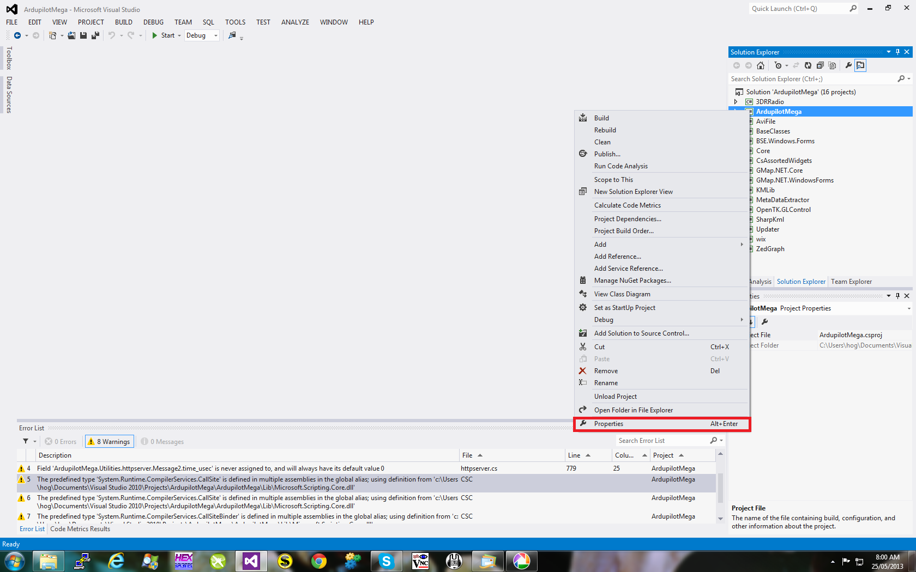Open the dropdown arrow next to Start
Screen dimensions: 916x572
coord(179,35)
